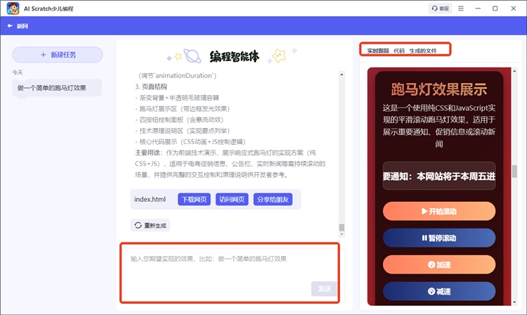The image size is (527, 315).
Task: Click the 发送 send button
Action: pos(324,289)
